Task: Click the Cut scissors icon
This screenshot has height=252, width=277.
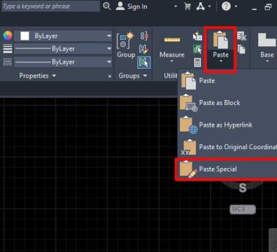Action: point(241,36)
